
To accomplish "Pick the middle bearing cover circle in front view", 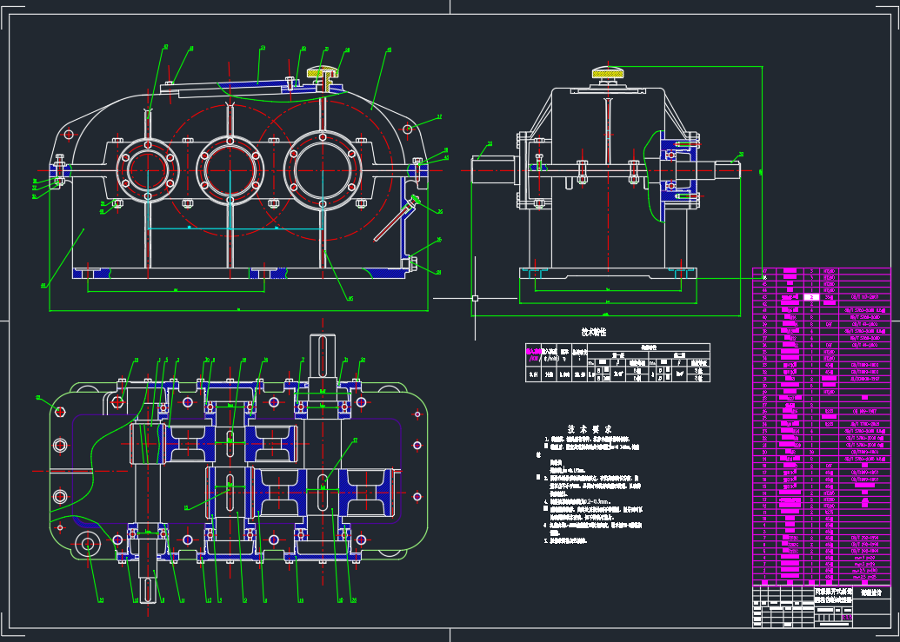I will (230, 170).
